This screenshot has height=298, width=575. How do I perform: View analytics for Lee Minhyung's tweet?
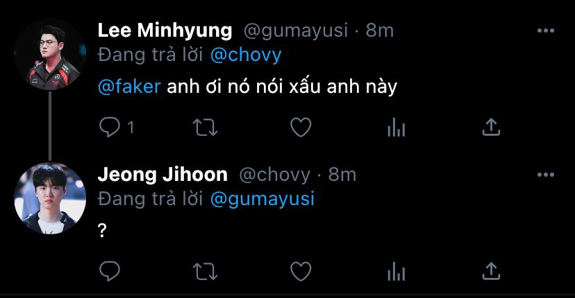397,128
